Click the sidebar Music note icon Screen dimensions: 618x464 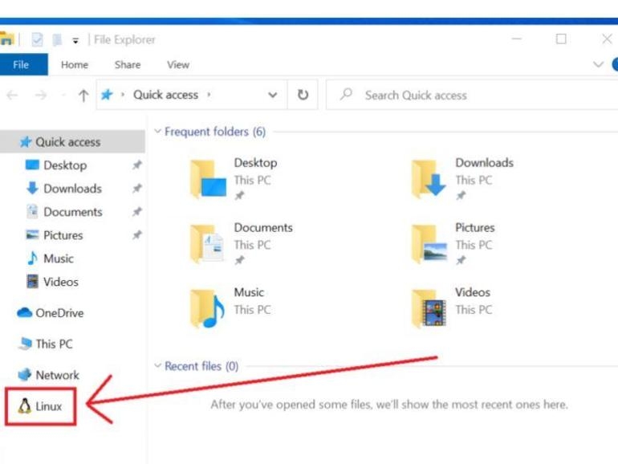pyautogui.click(x=32, y=258)
